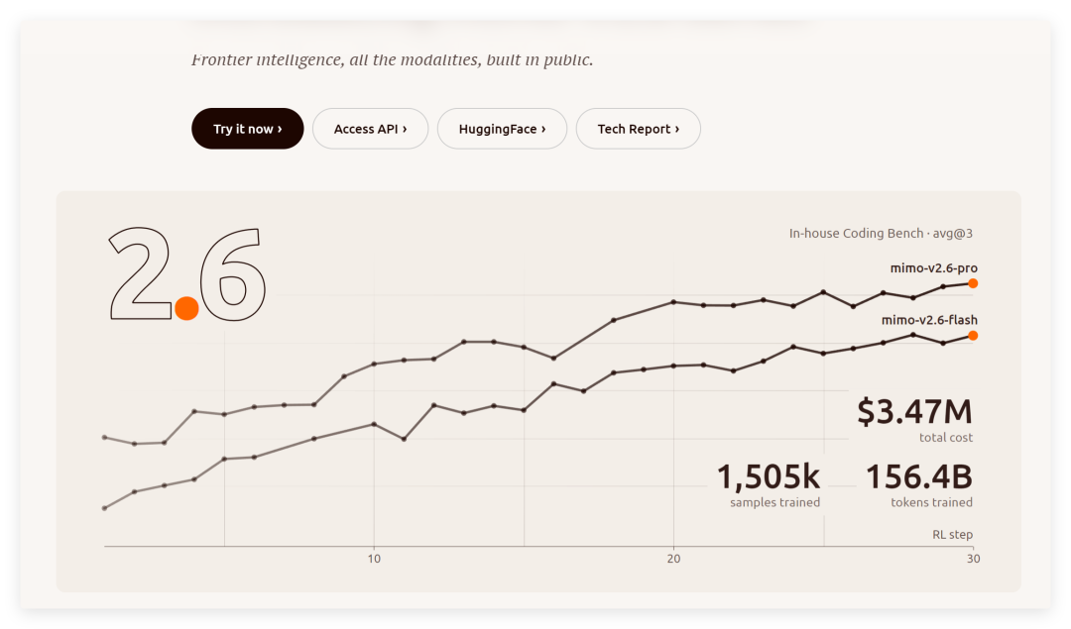This screenshot has height=629, width=1071.
Task: Click the x-axis tick labeled 20
Action: click(673, 559)
